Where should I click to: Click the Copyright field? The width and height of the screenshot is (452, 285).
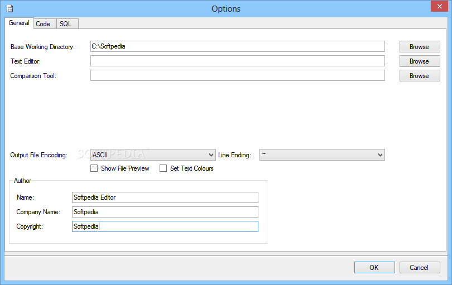point(165,226)
